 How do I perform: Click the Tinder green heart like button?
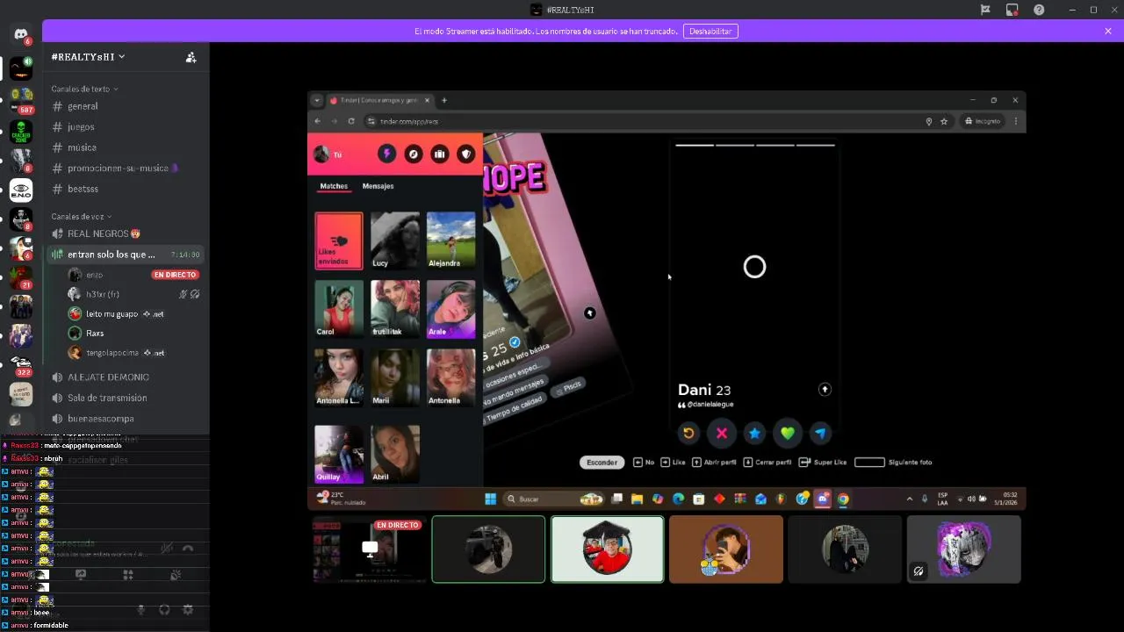(x=788, y=433)
